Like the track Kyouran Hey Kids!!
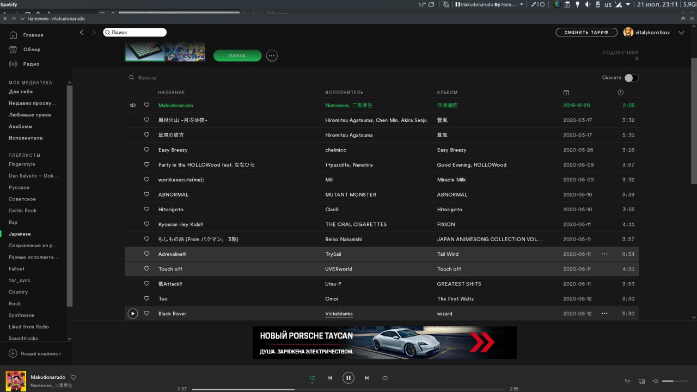Viewport: 697px width, 392px height. 146,224
